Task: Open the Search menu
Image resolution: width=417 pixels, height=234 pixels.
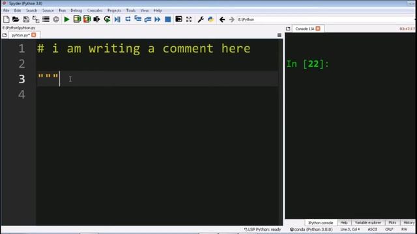Action: point(31,10)
